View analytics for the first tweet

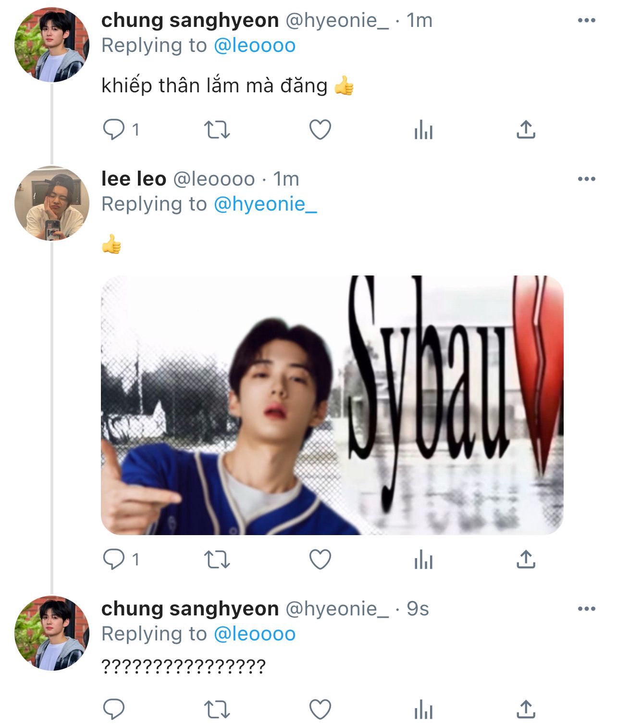coord(423,130)
